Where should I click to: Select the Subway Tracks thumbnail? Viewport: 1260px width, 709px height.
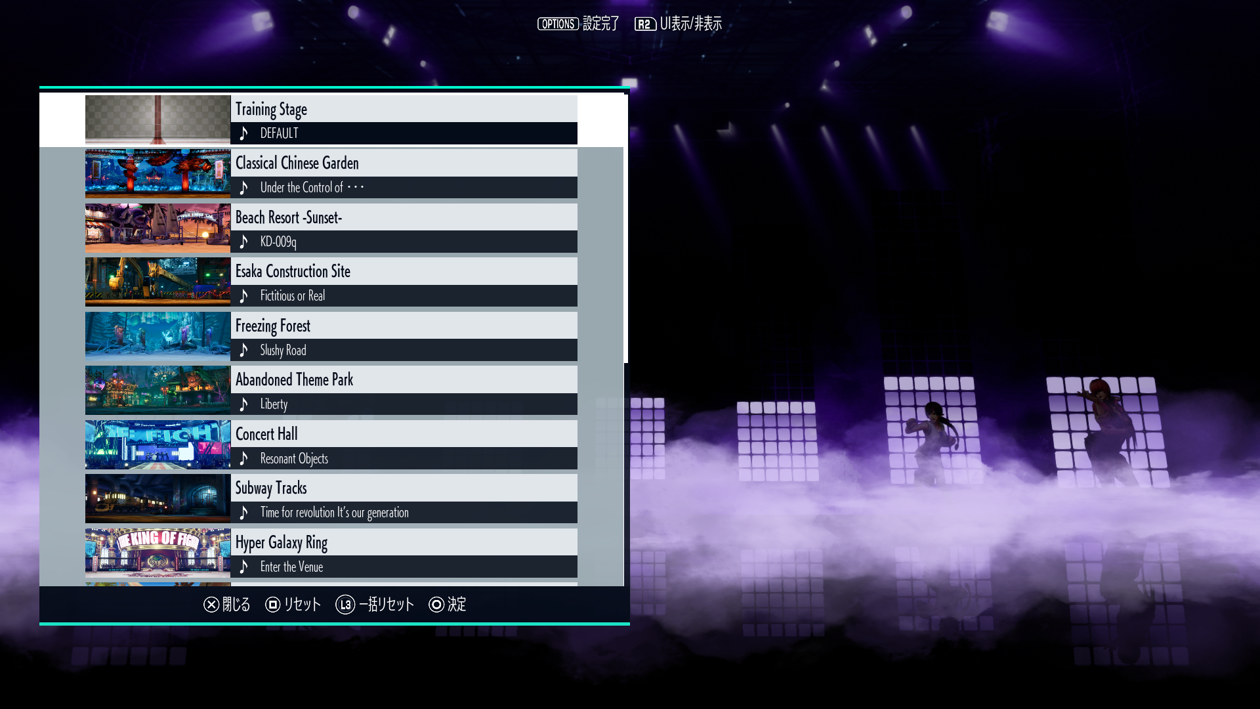158,498
